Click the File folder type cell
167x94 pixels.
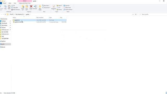[x=52, y=20]
